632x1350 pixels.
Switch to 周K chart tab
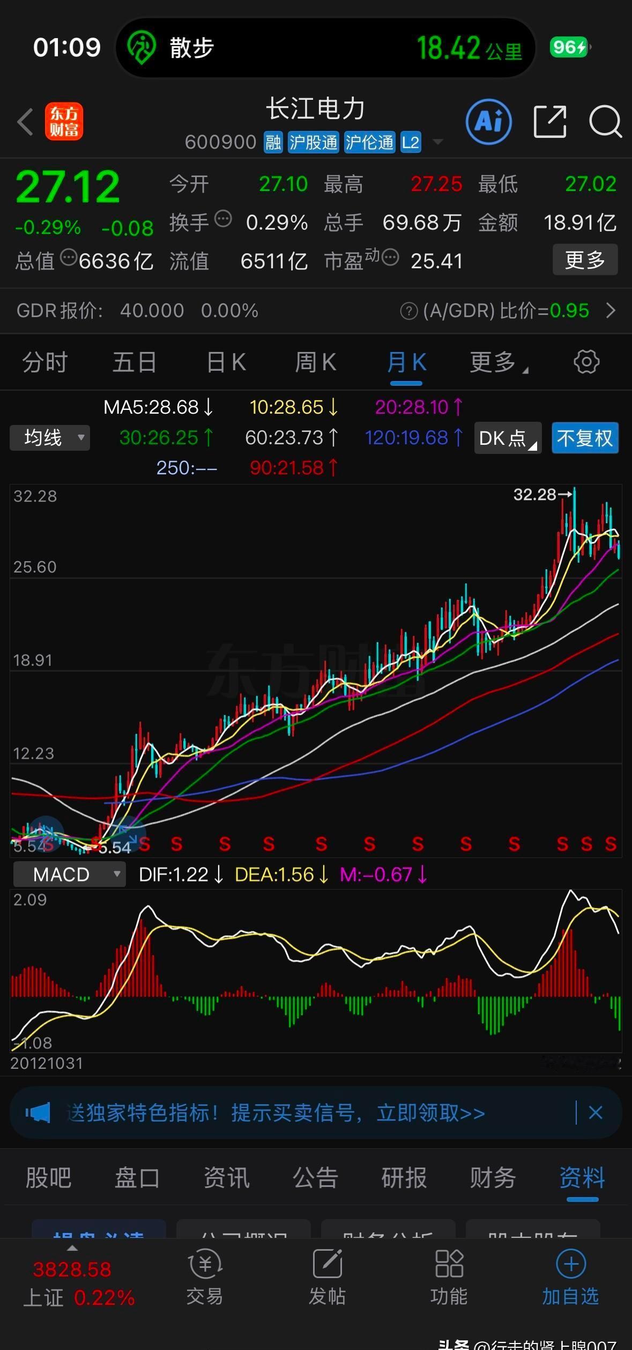[316, 362]
